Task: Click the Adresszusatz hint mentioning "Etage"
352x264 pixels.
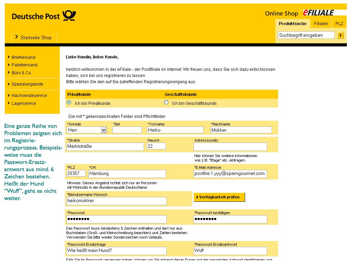Action: click(226, 158)
